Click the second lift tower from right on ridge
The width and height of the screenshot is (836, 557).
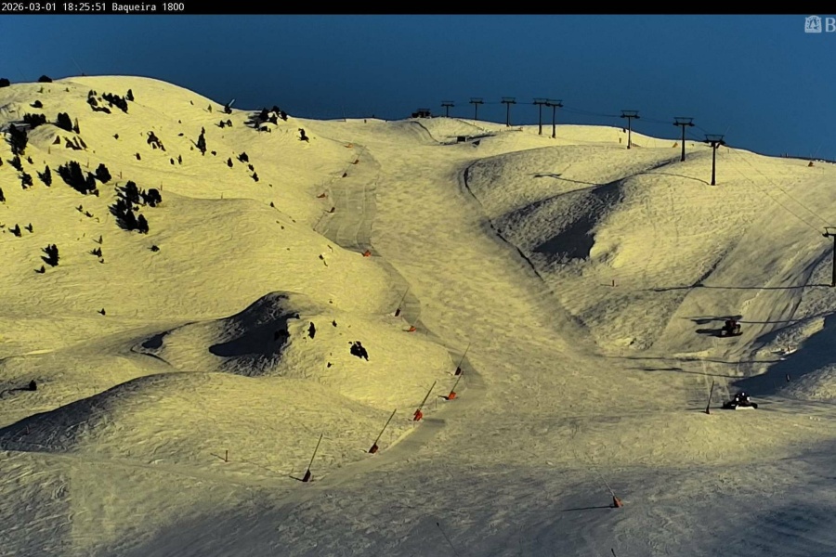point(684,137)
